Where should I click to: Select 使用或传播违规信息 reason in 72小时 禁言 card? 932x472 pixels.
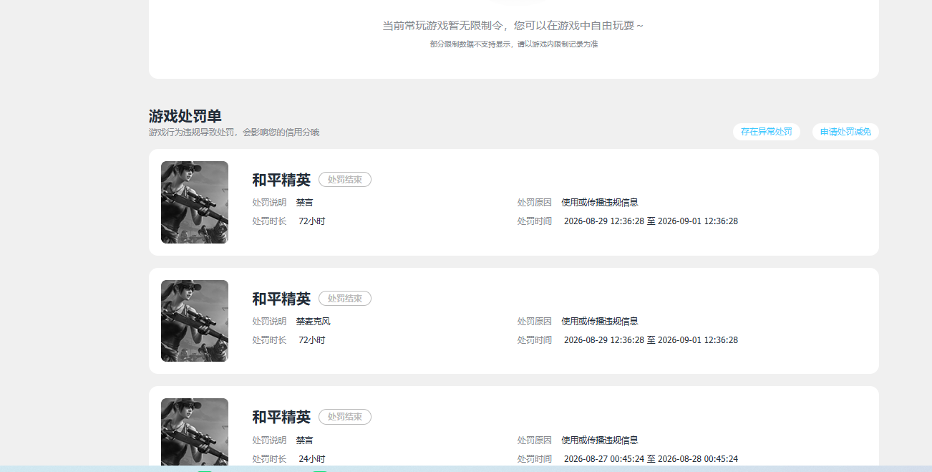coord(600,203)
